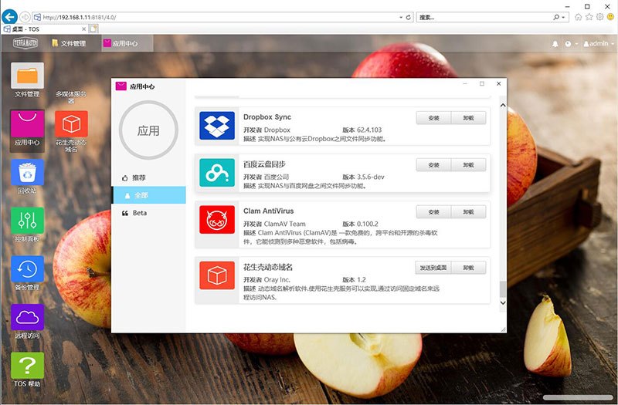618x405 pixels.
Task: Select the 推荐 category in sidebar
Action: click(149, 178)
